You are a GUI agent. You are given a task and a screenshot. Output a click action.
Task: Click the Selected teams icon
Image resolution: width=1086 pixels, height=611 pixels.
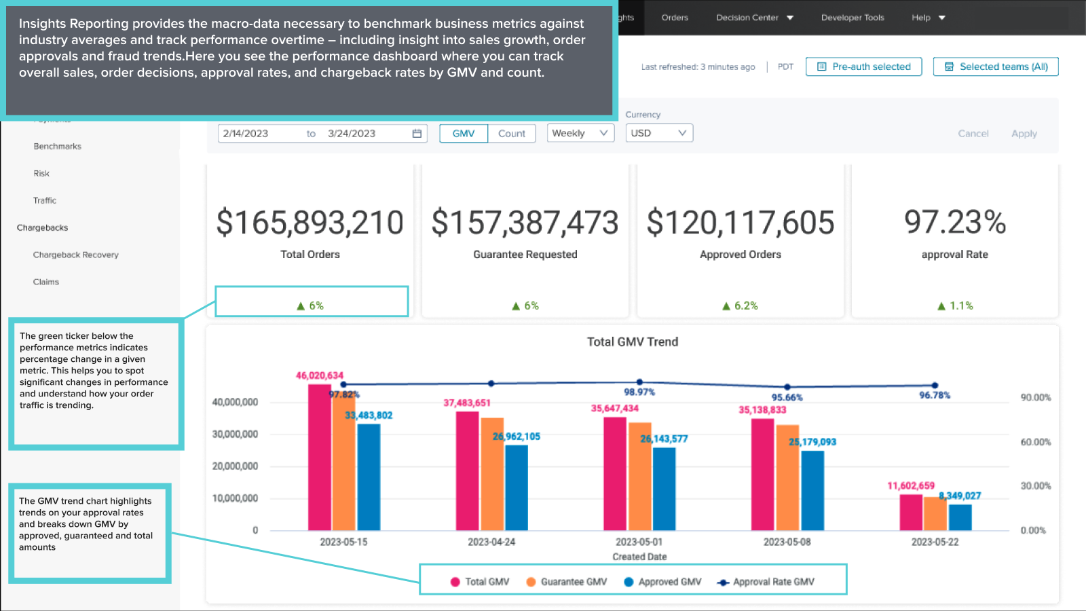(x=949, y=67)
